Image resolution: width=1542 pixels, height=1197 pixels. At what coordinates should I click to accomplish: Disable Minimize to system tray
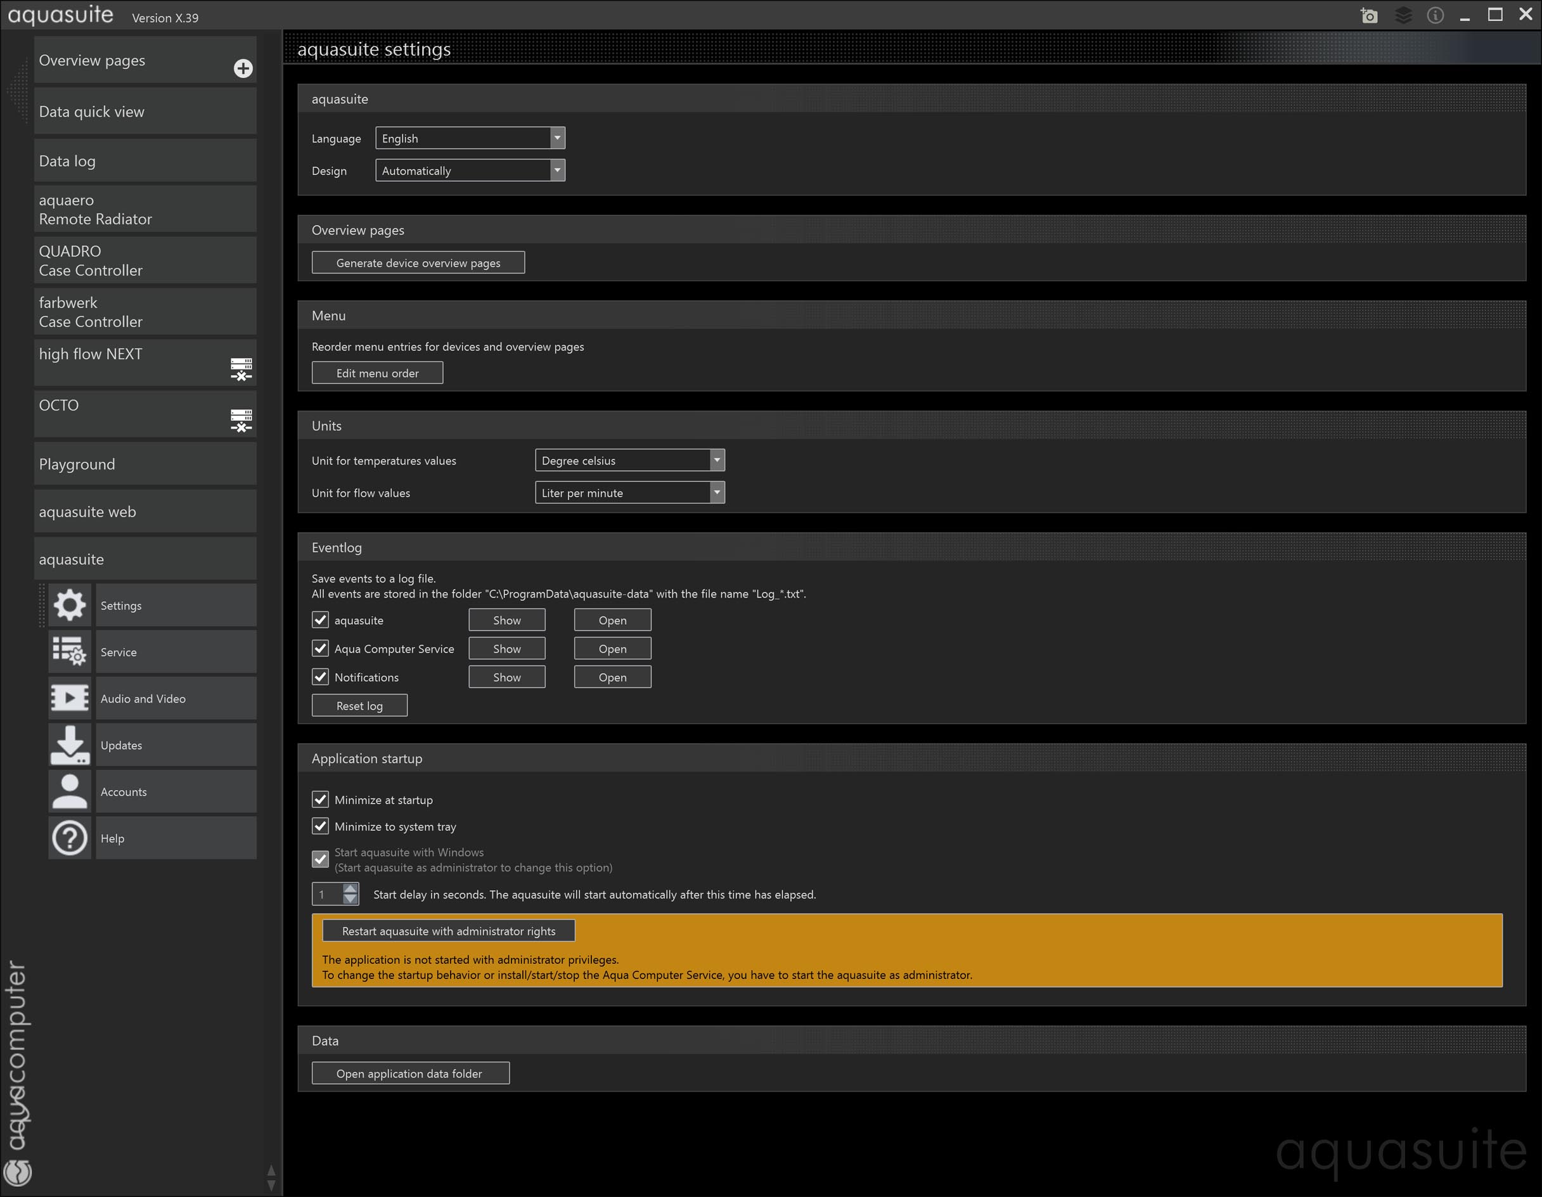pos(320,826)
